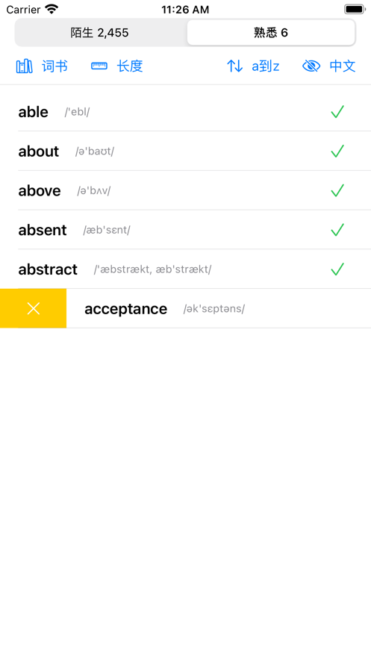This screenshot has width=371, height=659.
Task: Switch to the 陌生 2,455 tab
Action: coord(100,33)
